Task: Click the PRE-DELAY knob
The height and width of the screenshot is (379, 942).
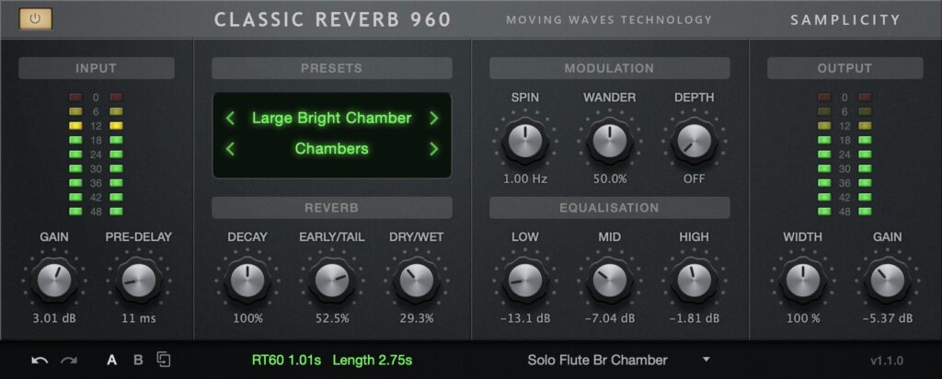Action: coord(139,280)
